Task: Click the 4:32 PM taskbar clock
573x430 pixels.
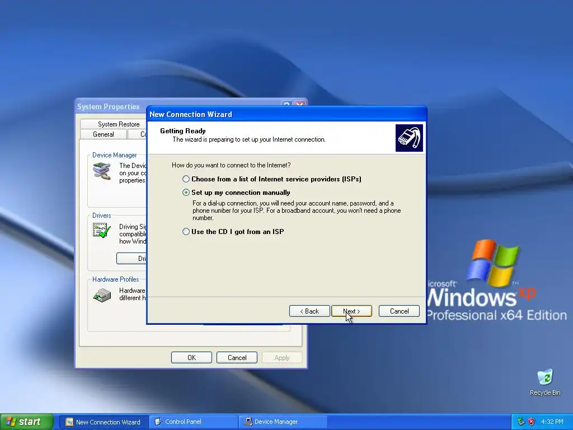Action: [x=552, y=422]
